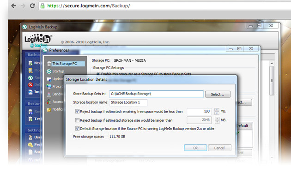Click the Storage PC name SROHMAN - MEDIA

130,60
